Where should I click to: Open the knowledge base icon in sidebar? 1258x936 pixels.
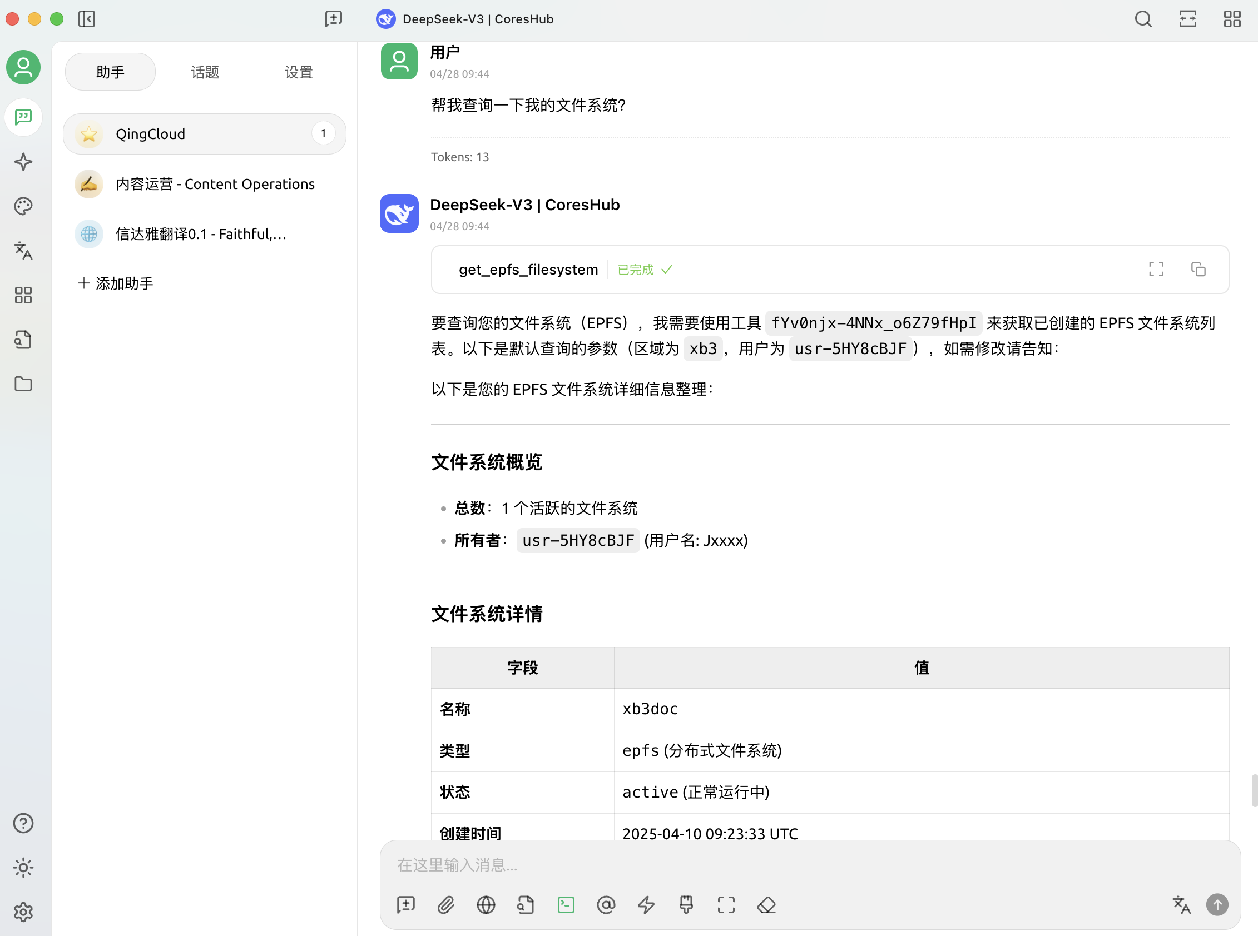click(23, 340)
